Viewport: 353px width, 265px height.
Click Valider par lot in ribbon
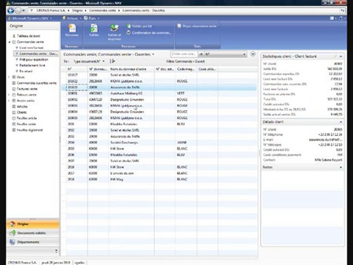[139, 26]
